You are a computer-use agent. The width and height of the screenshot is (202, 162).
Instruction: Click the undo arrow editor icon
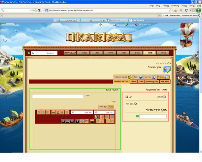[112, 121]
